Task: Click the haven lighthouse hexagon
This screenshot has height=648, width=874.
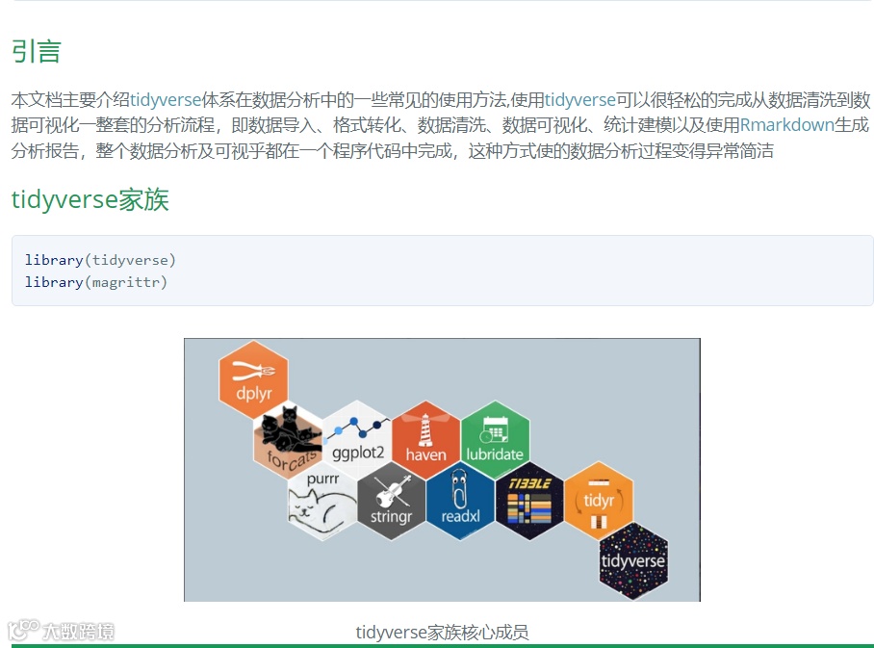Action: coord(425,440)
